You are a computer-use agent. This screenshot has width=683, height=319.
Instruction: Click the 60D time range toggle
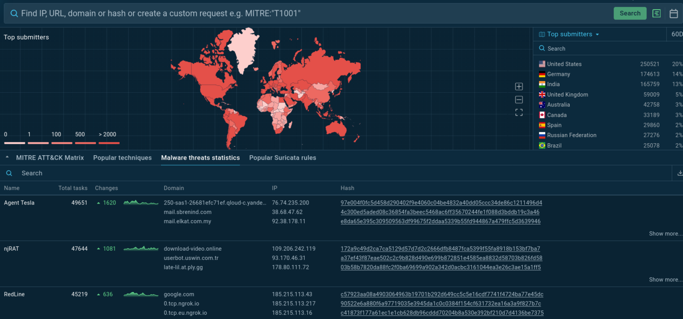[x=677, y=34]
